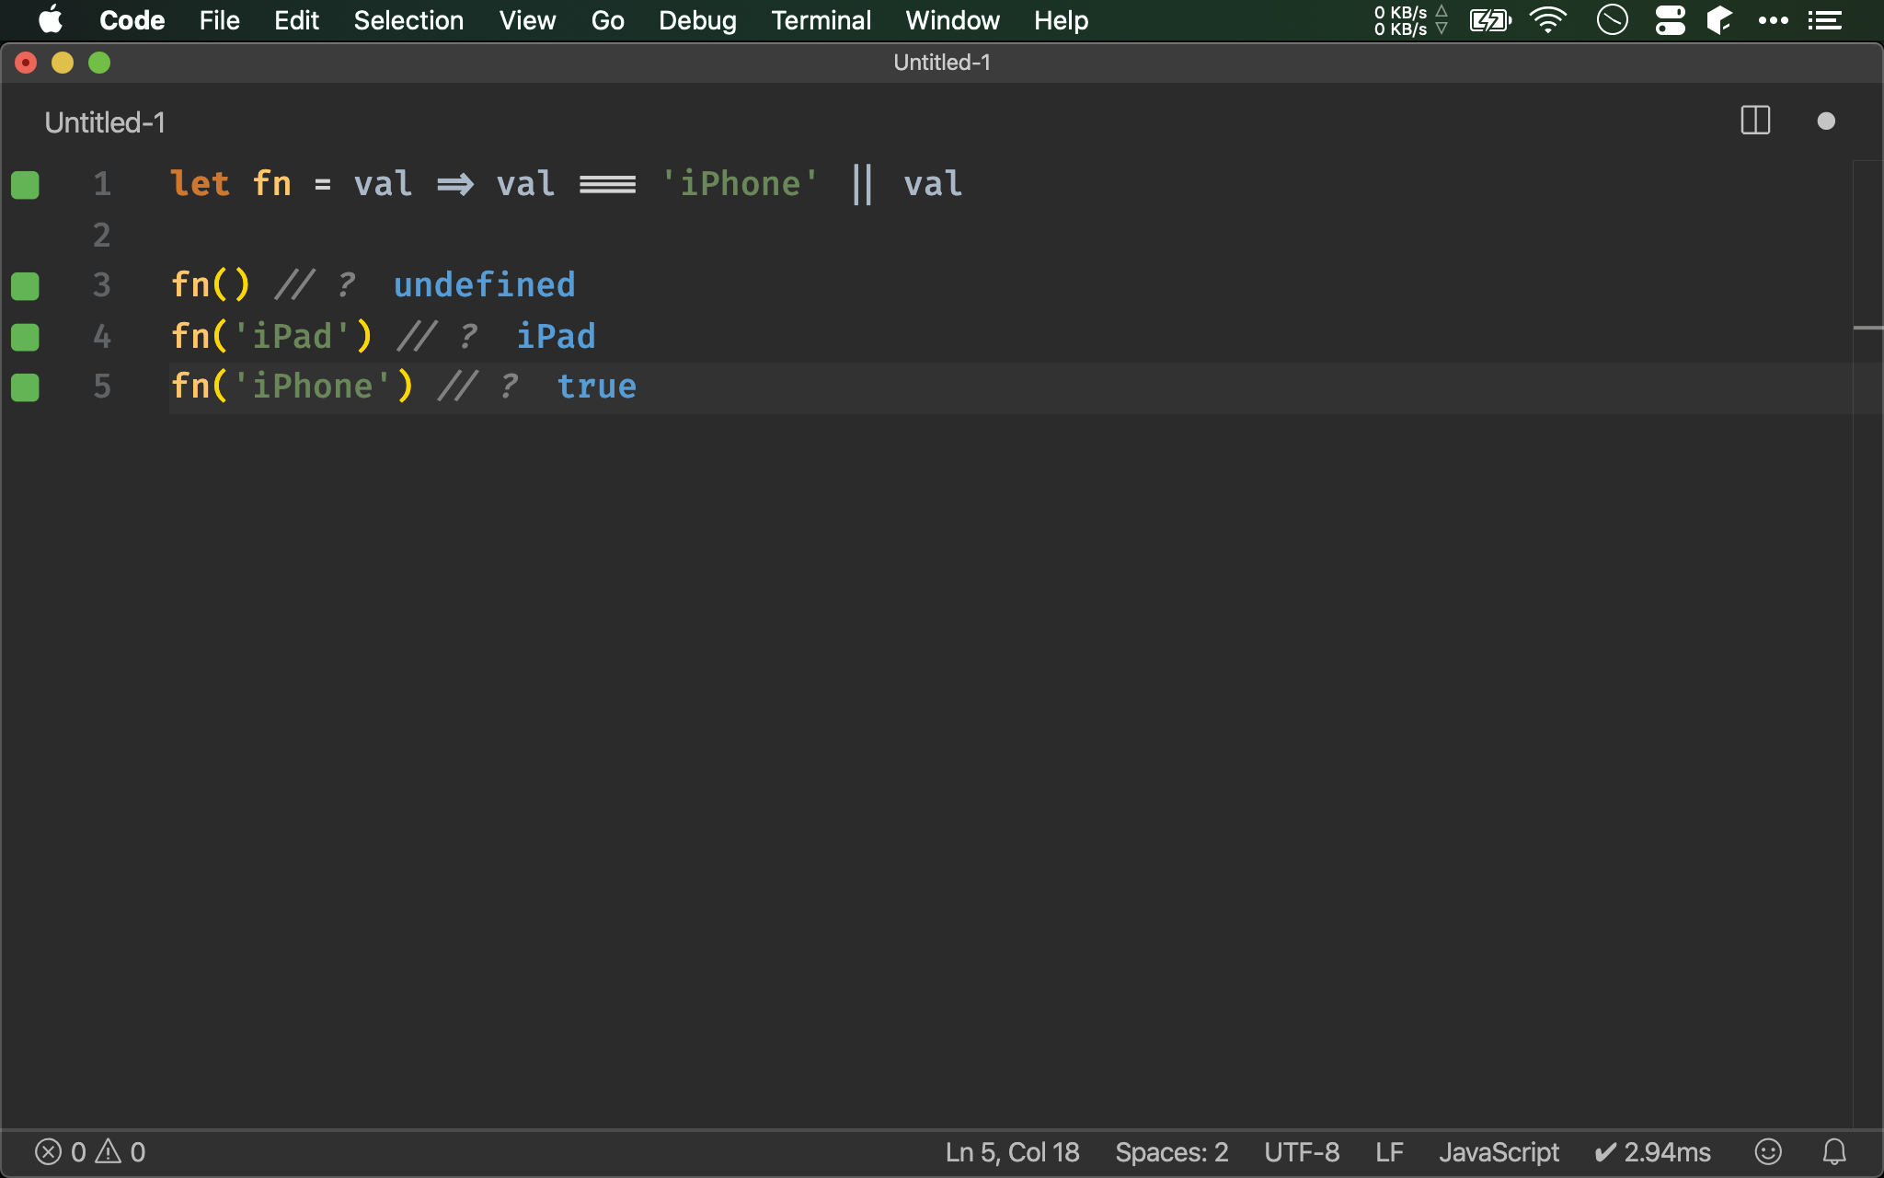Click the split editor icon

tap(1755, 121)
